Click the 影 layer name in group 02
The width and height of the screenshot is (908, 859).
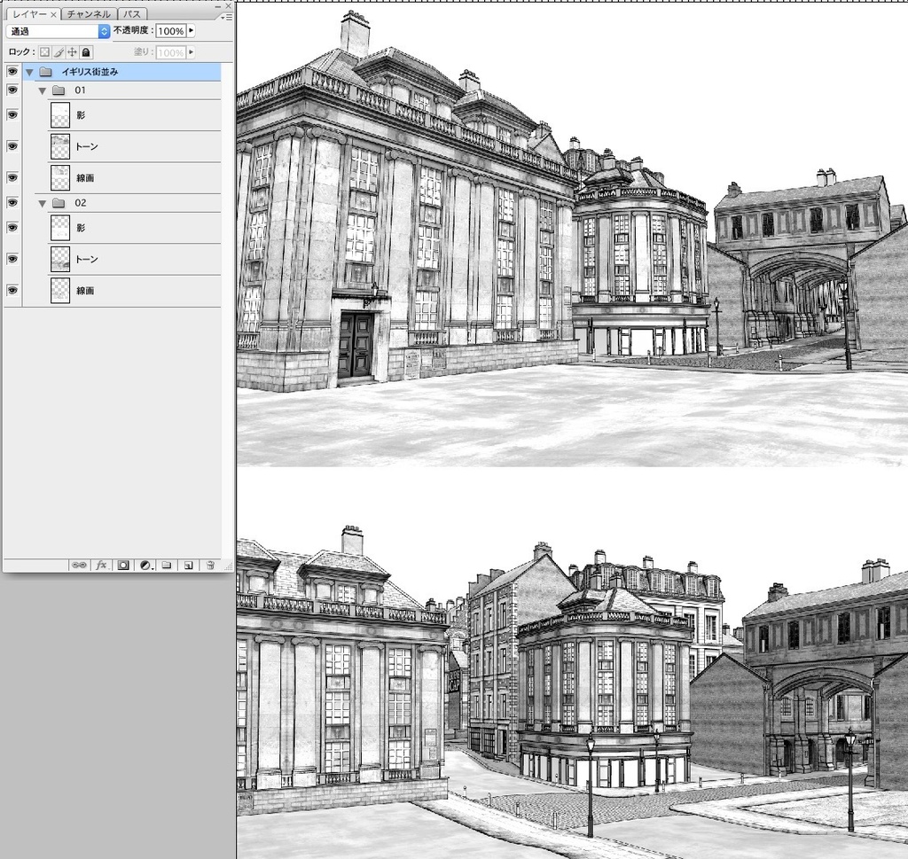coord(81,228)
